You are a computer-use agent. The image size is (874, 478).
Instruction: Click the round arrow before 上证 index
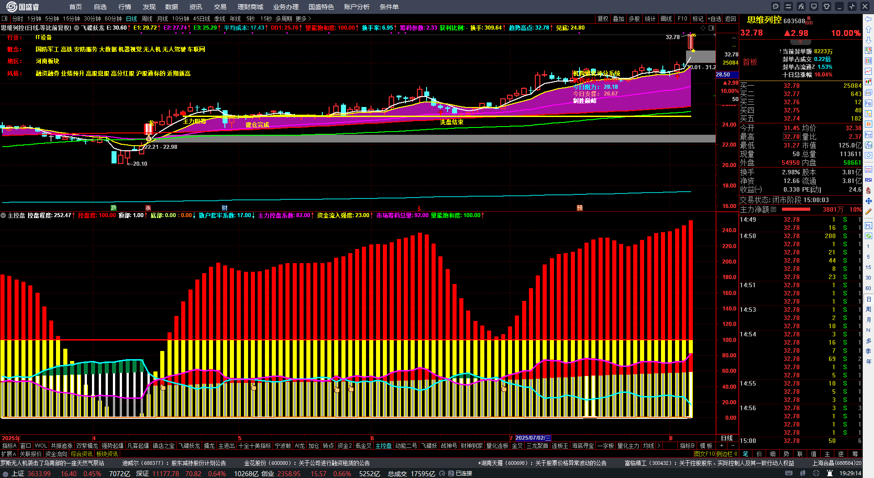[5, 473]
